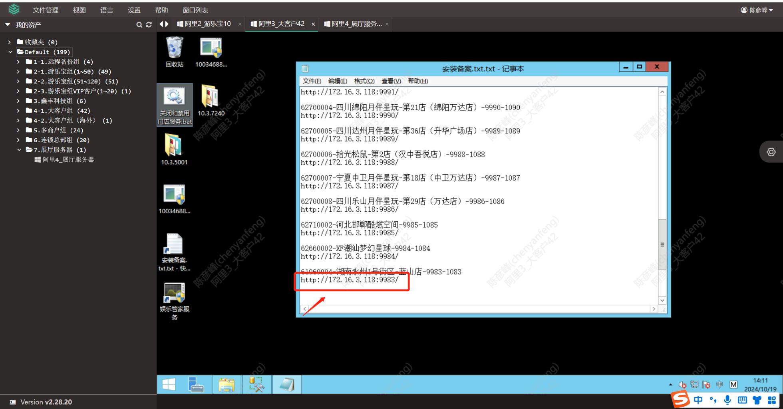
Task: Open the Notepad 编辑(E) menu
Action: [x=338, y=81]
